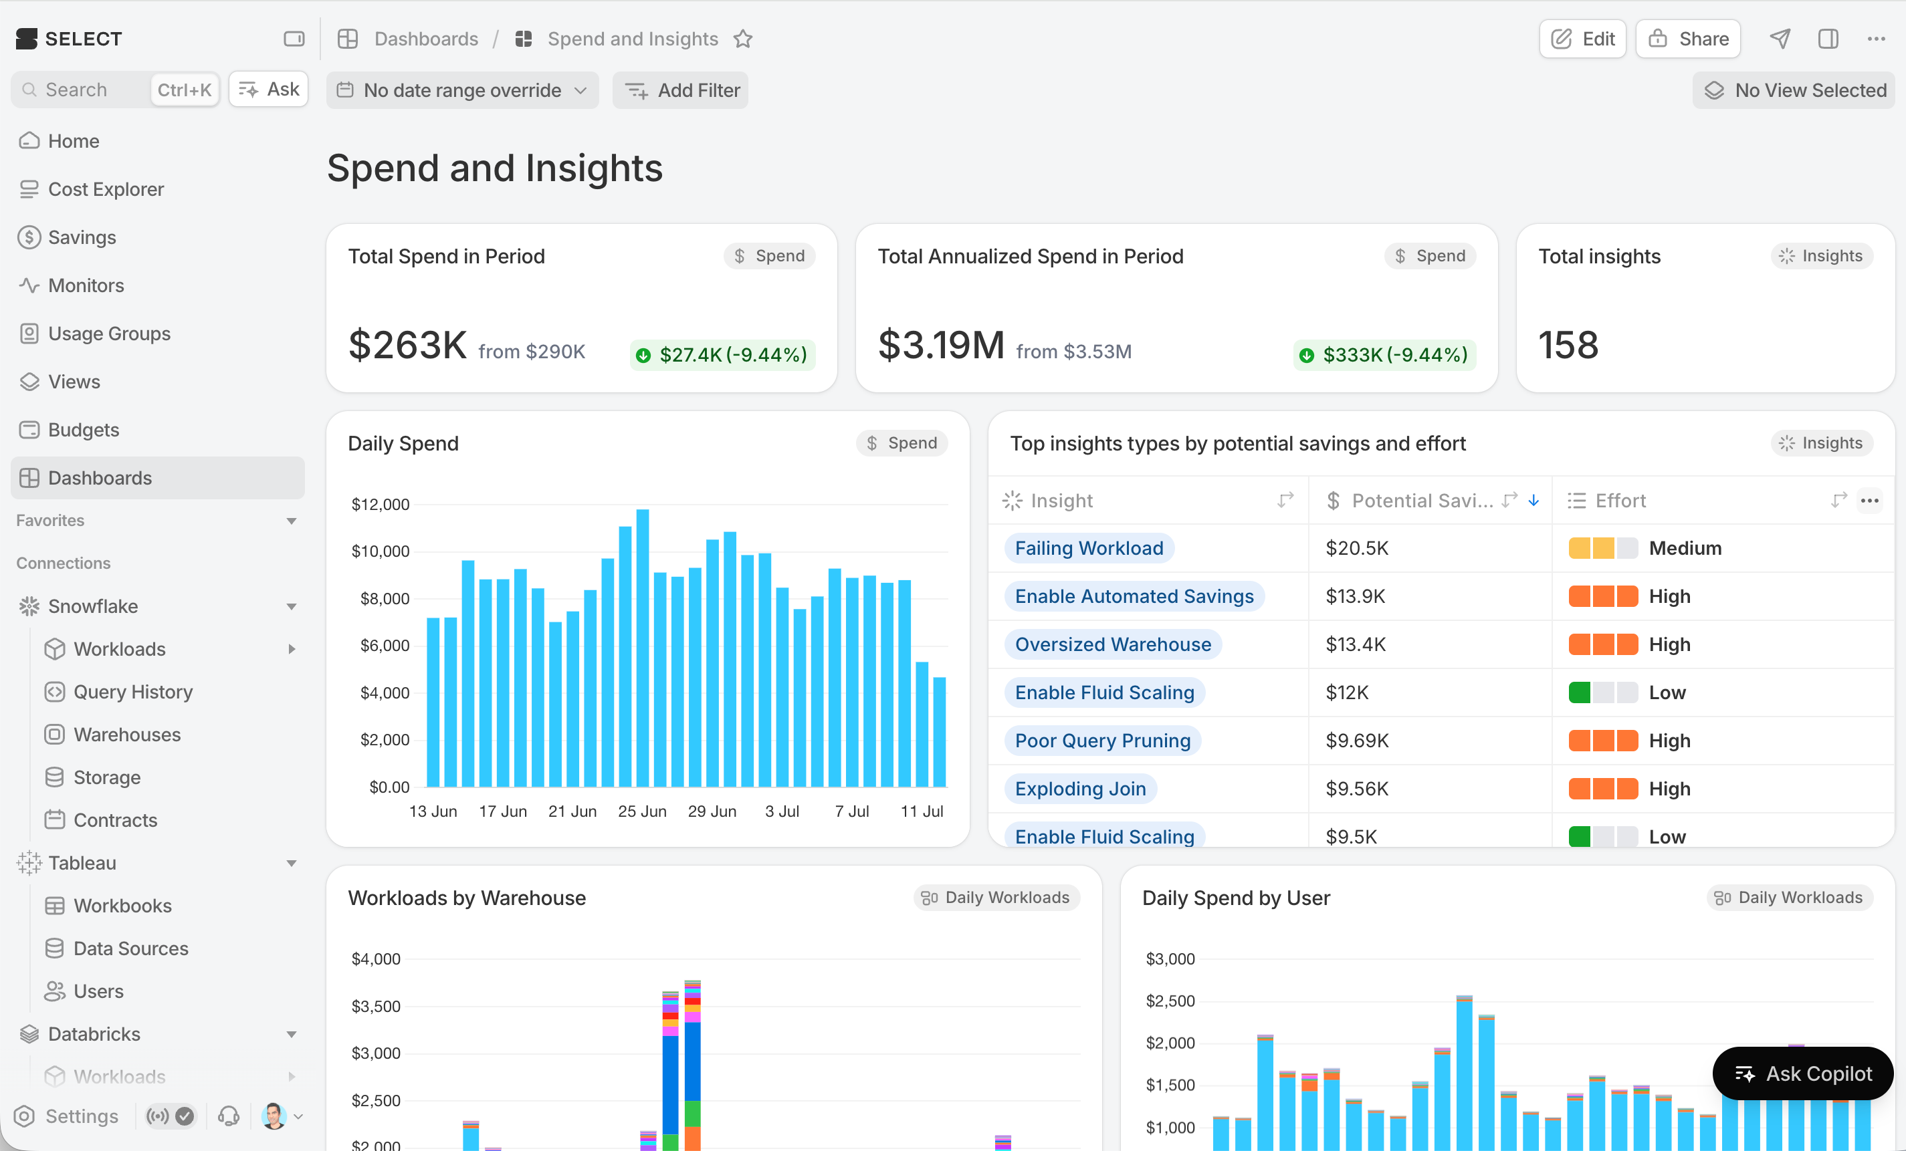Click the Dashboards breadcrumb link

(426, 39)
